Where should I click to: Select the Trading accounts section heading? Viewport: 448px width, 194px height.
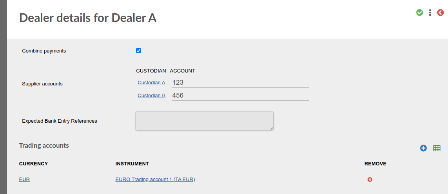pos(44,145)
